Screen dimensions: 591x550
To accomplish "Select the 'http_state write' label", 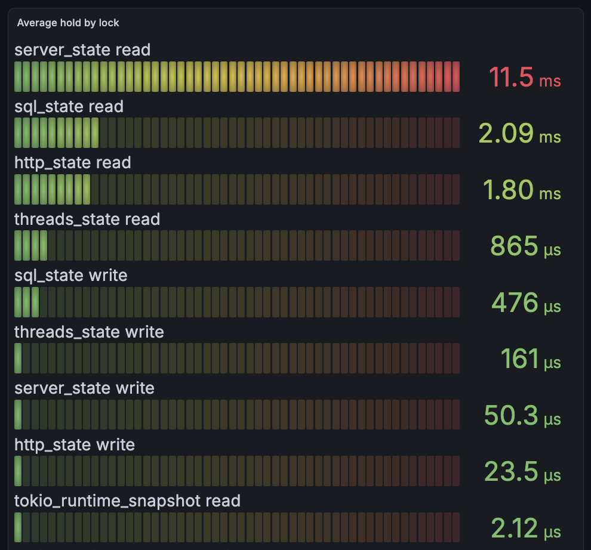I will tap(75, 444).
